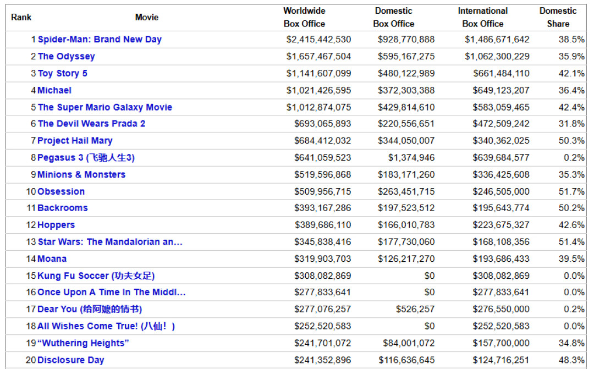The height and width of the screenshot is (369, 594).
Task: Open The Odyssey movie link
Action: [67, 57]
